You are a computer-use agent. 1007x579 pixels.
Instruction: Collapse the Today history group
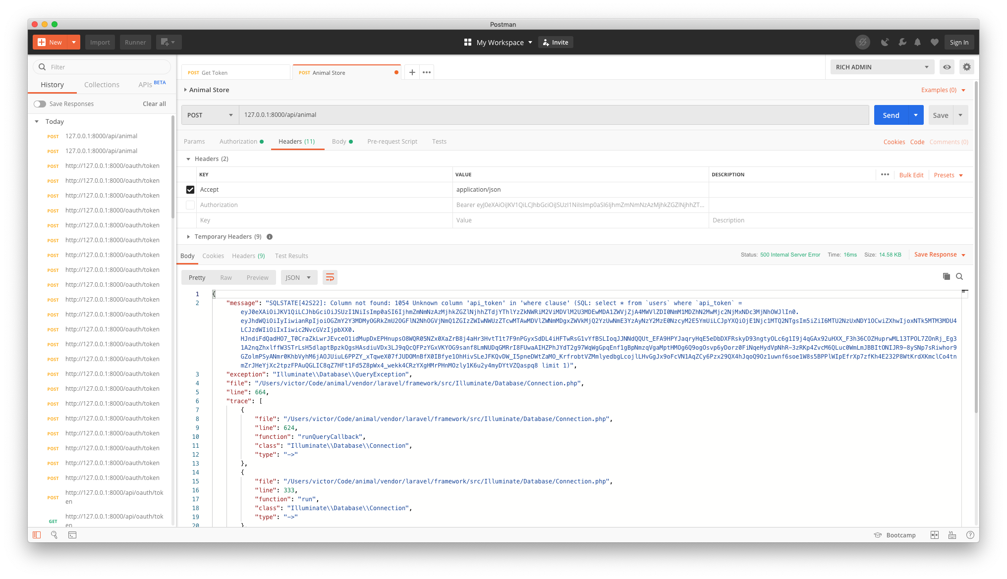point(37,121)
